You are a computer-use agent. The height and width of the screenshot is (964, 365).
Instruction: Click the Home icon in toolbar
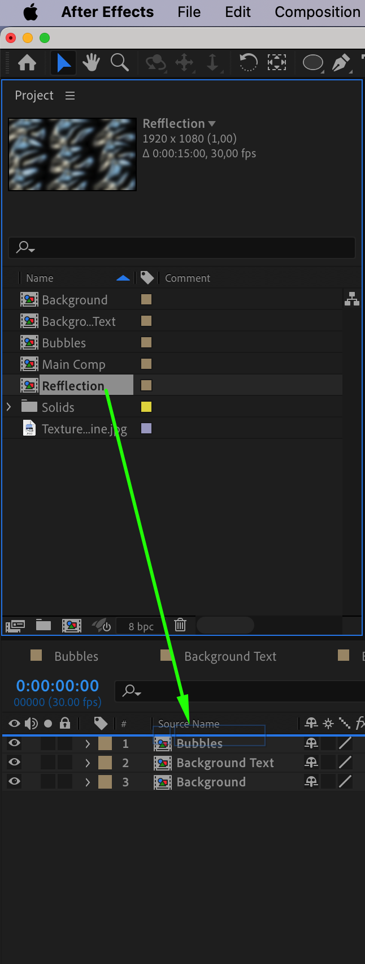click(27, 62)
